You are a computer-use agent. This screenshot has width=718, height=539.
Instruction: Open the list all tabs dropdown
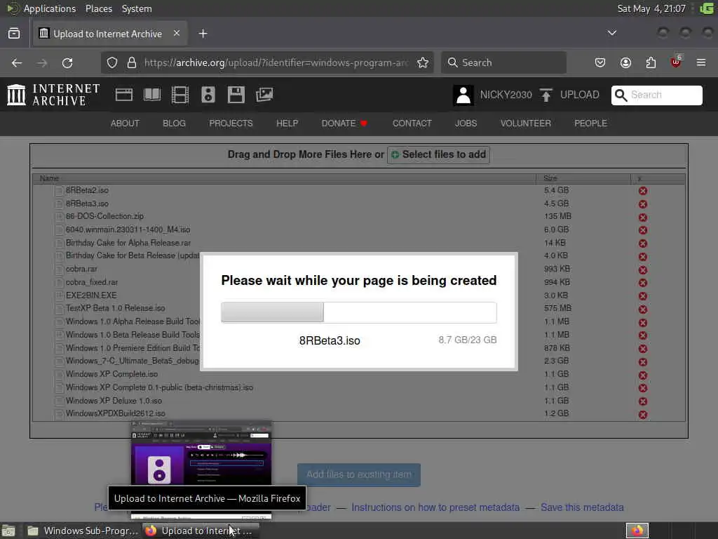(611, 33)
